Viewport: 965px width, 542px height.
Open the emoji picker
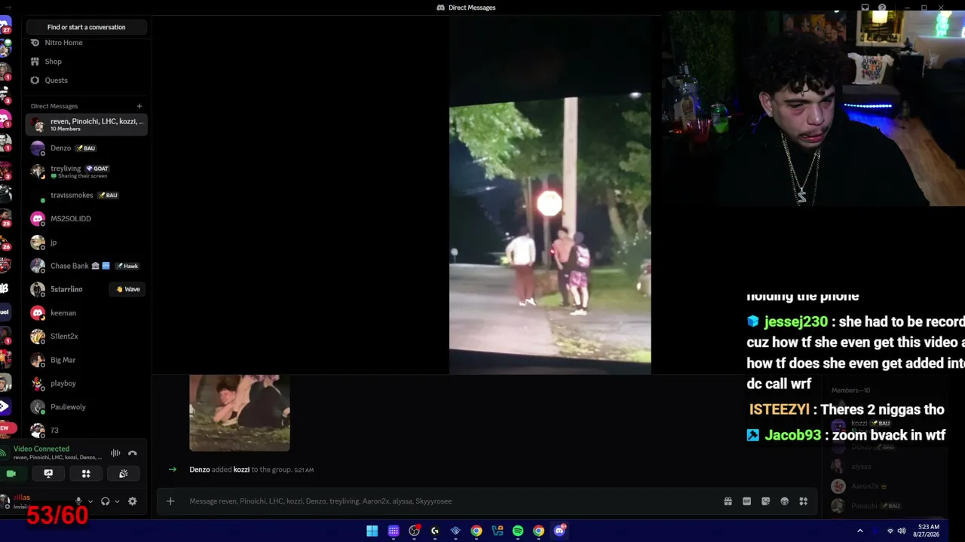(785, 501)
